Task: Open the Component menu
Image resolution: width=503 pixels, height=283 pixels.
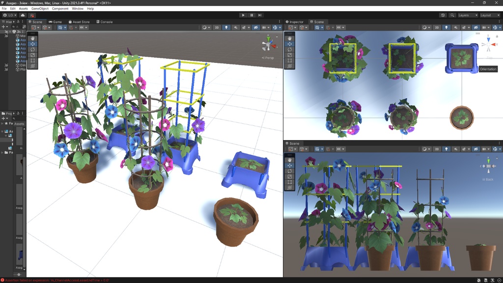Action: point(60,9)
